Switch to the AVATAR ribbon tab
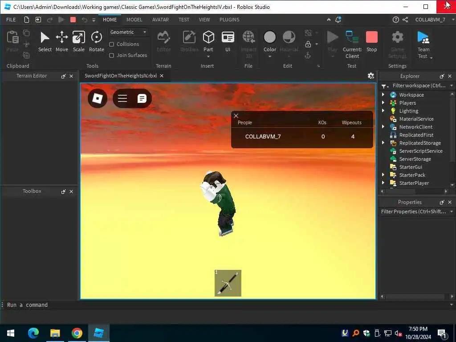This screenshot has width=456, height=342. (160, 20)
